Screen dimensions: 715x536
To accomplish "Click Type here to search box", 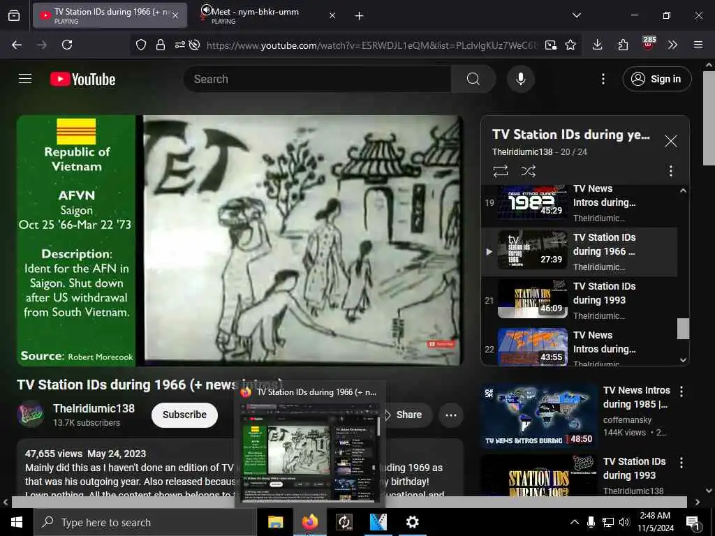I will point(145,522).
